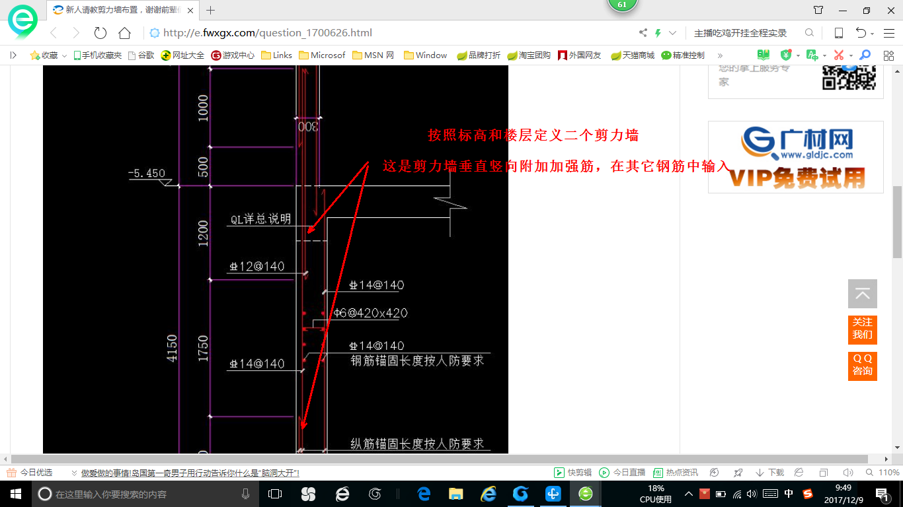The image size is (903, 507).
Task: Click the blue magnifier extension icon
Action: coord(865,55)
